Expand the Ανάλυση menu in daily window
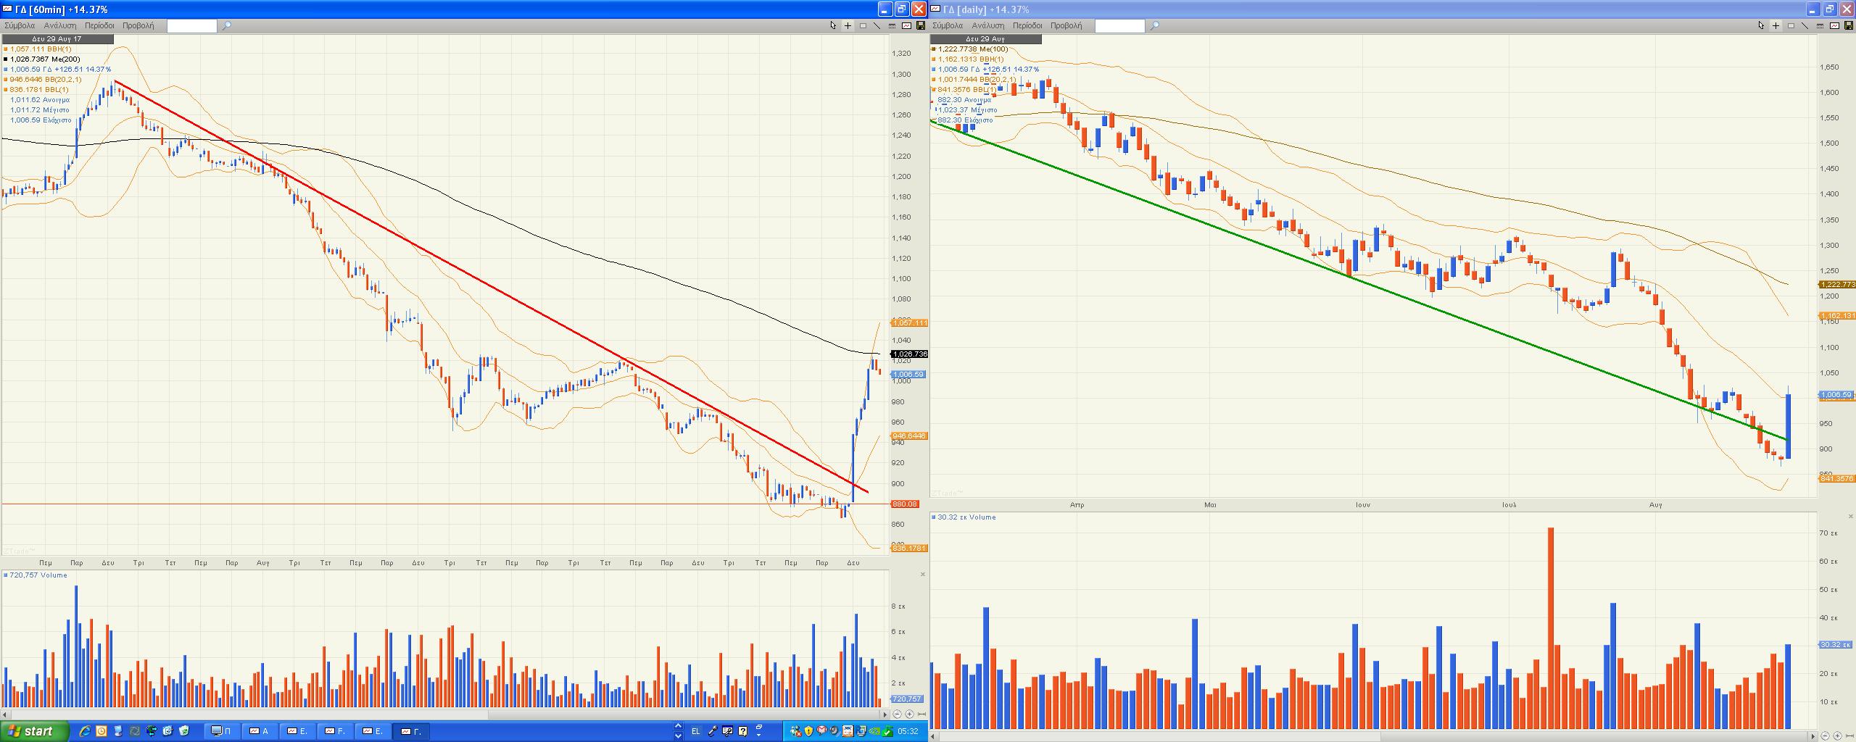Viewport: 1856px width, 742px height. (988, 25)
